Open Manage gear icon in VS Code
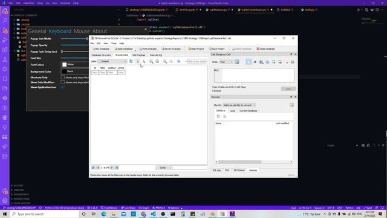Screen dimensions: 387x218 click(x=5, y=200)
